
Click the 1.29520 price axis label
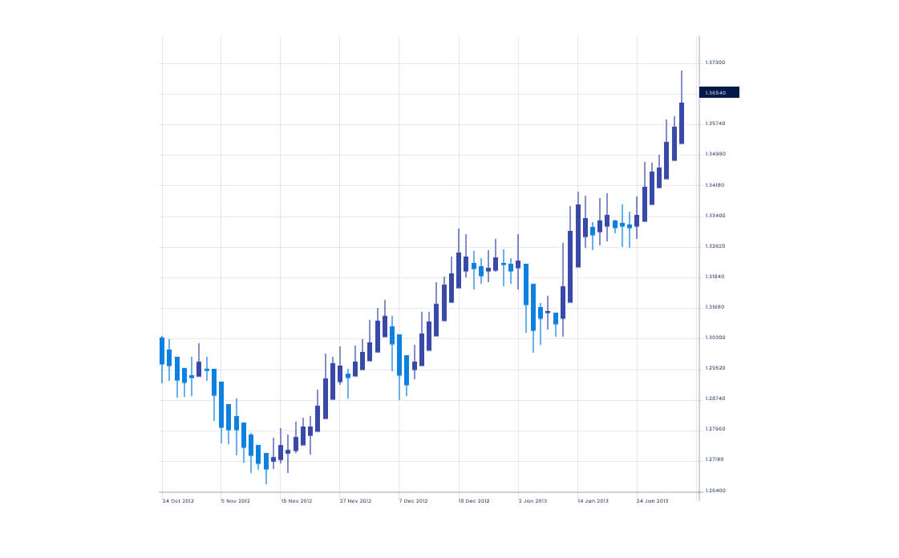(715, 368)
